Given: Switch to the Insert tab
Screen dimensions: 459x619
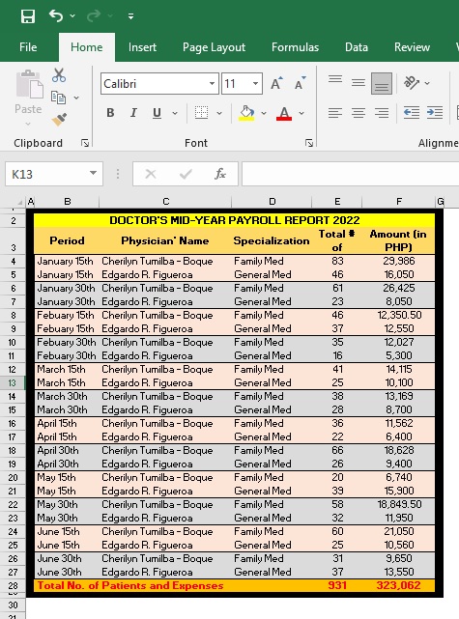Looking at the screenshot, I should 142,47.
